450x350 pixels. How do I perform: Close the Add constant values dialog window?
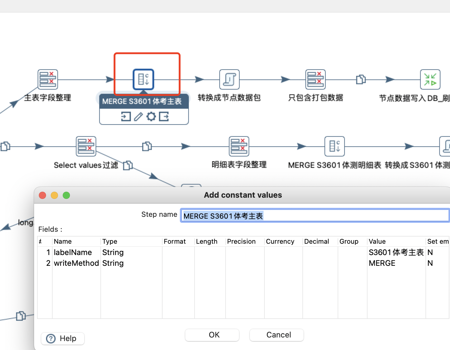42,195
